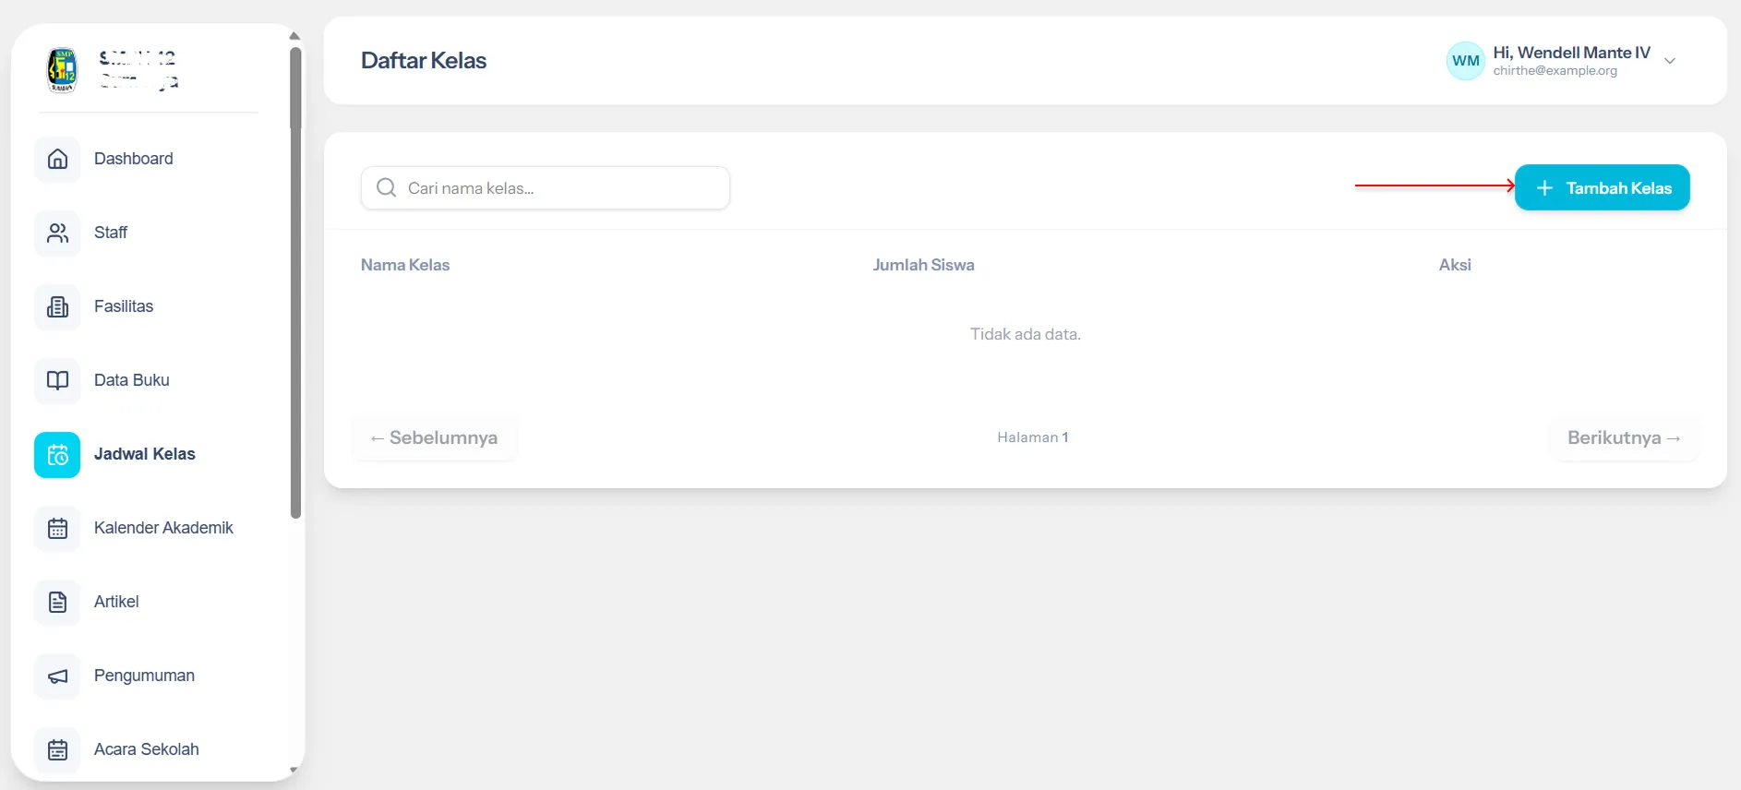Image resolution: width=1741 pixels, height=790 pixels.
Task: Click plus icon on Tambah Kelas button
Action: point(1544,187)
